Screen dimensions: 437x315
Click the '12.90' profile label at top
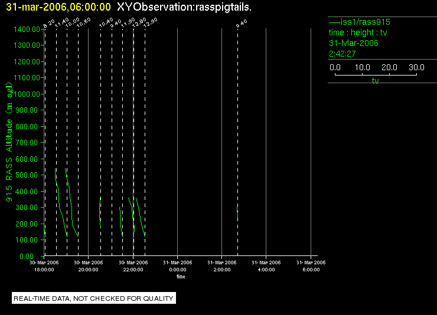click(x=151, y=22)
